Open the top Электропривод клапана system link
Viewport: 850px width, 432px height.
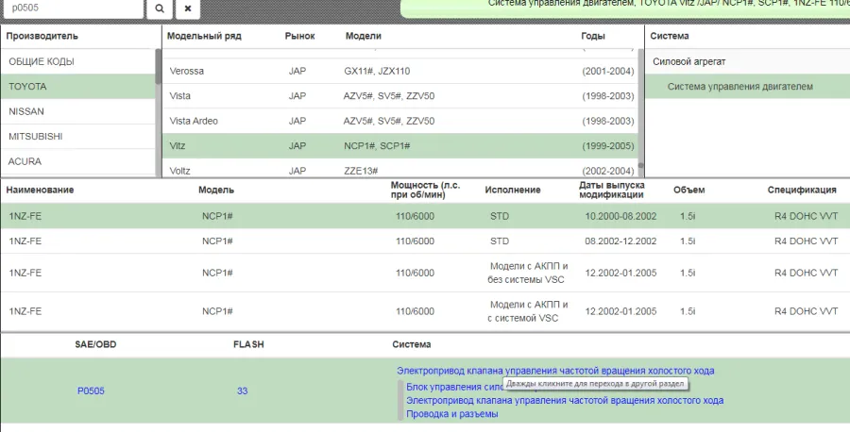(555, 371)
